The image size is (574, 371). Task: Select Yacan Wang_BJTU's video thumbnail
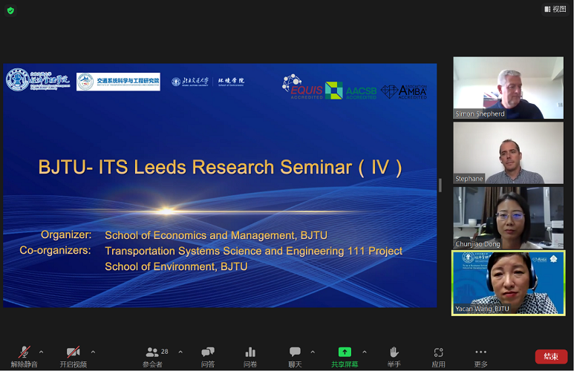(508, 283)
